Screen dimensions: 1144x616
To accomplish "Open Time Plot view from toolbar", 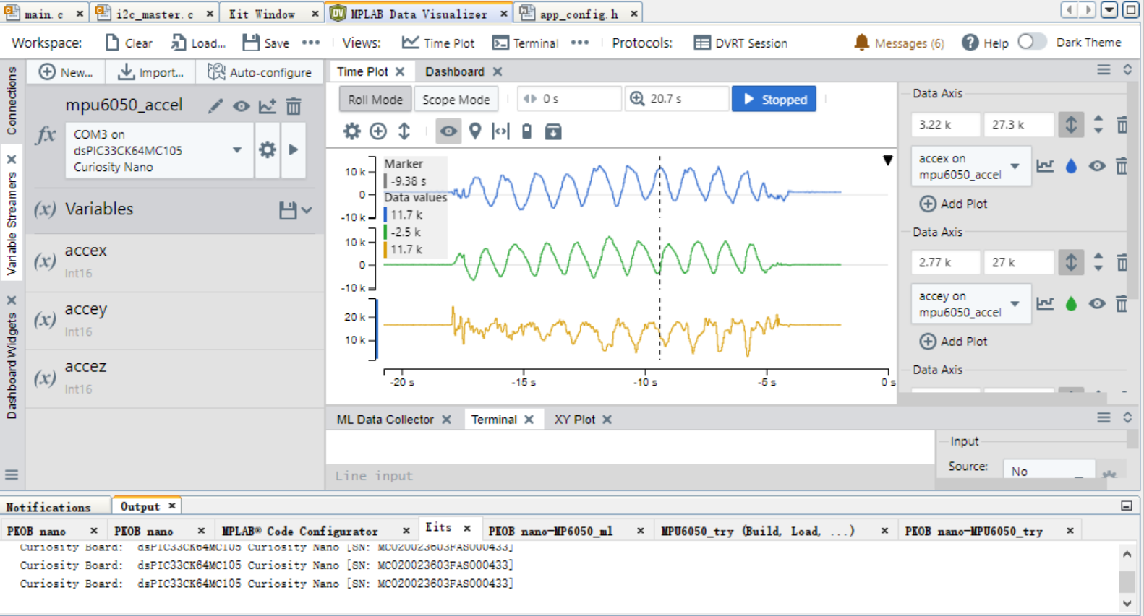I will click(x=438, y=43).
